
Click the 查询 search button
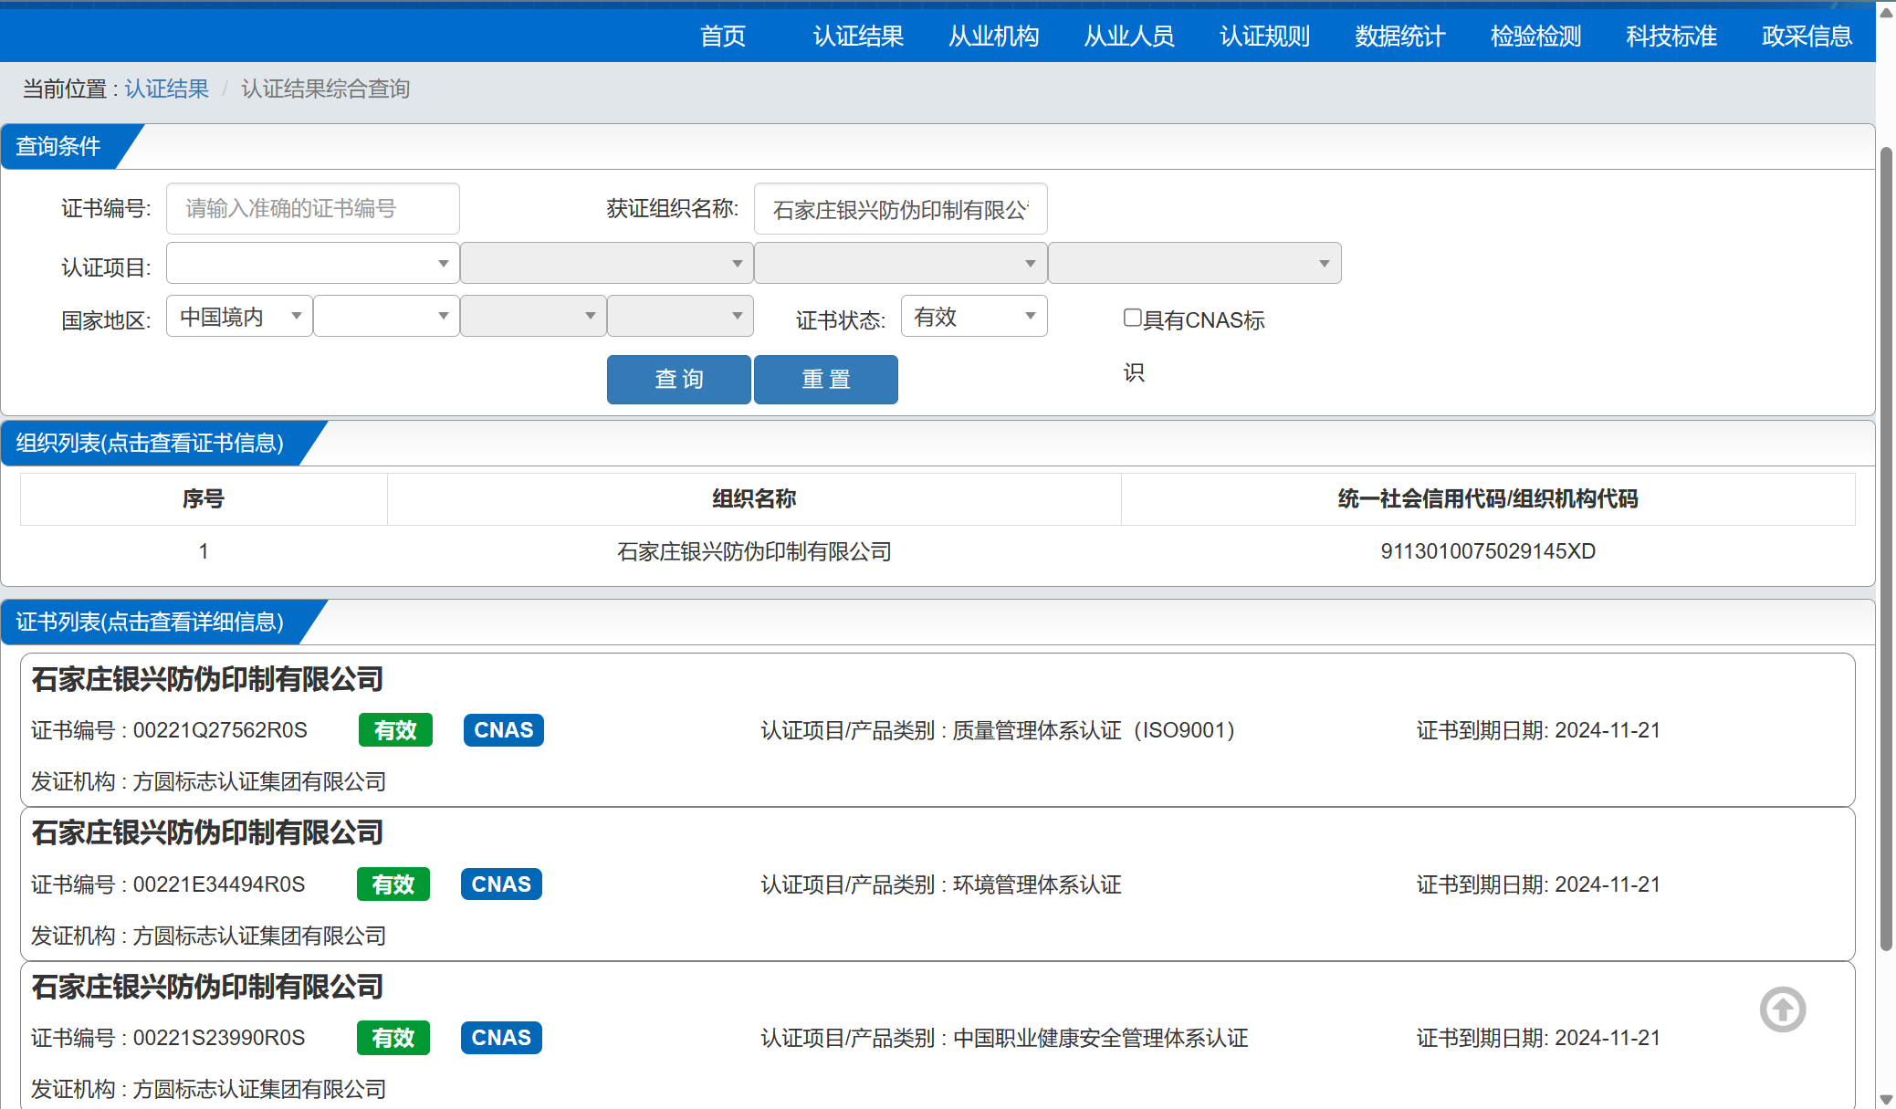point(679,380)
